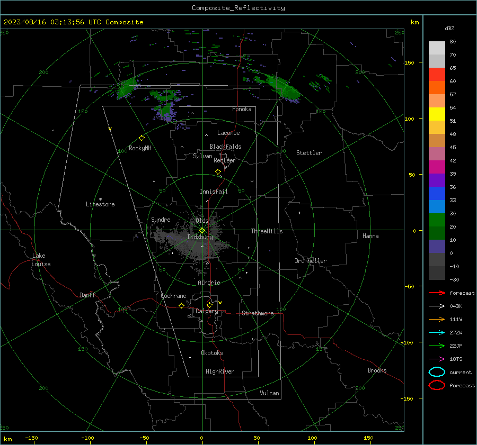This screenshot has width=477, height=445.
Task: Click the yellow radar-center diamond above Didsbury
Action: (202, 230)
